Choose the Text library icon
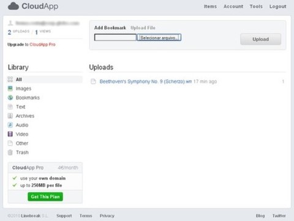 tap(10, 107)
